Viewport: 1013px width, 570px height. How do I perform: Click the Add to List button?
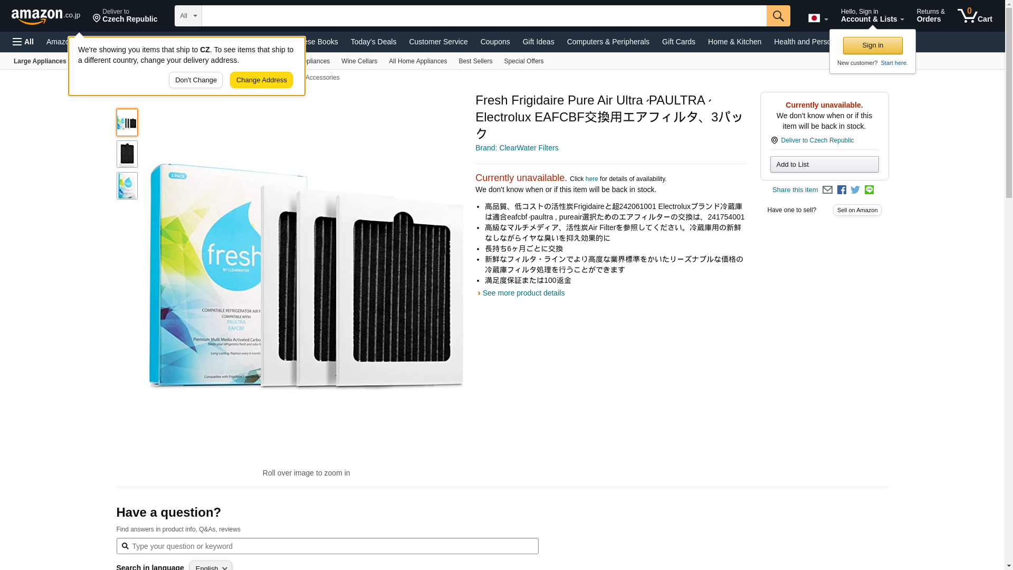(825, 165)
